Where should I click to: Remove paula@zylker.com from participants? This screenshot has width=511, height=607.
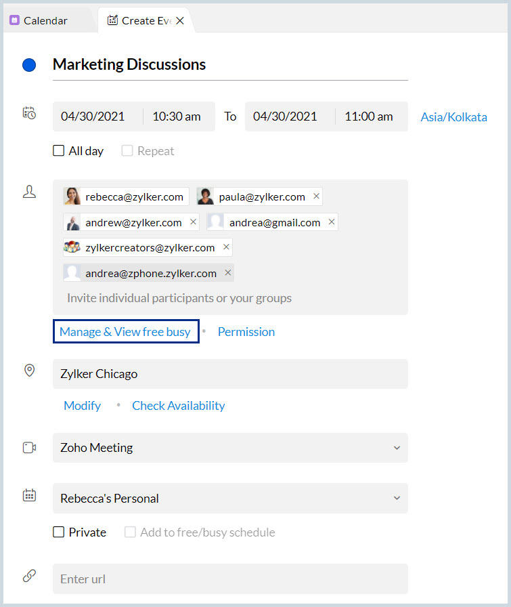[x=316, y=196]
